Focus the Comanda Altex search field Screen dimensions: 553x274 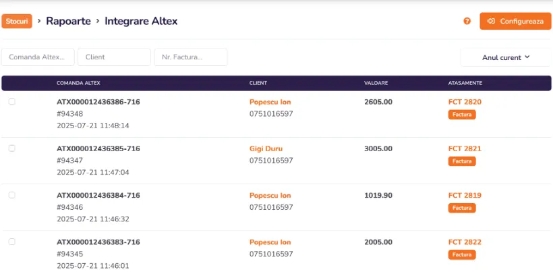point(38,57)
